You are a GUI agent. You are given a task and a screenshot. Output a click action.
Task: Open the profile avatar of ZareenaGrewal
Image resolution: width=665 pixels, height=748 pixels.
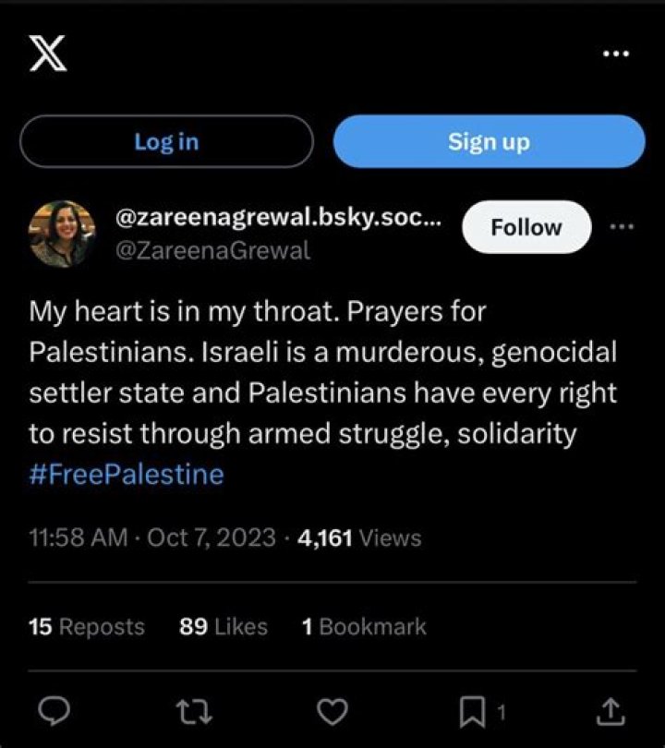click(x=61, y=224)
